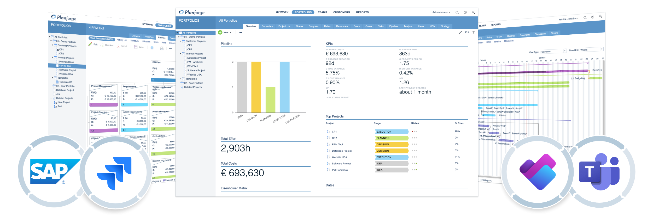Click the Edit button with pencil icon
The image size is (653, 217).
(x=465, y=33)
